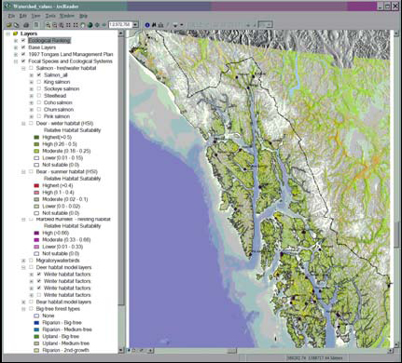Click the Highest (>0.5) dark green swatch
Image resolution: width=402 pixels, height=363 pixels.
[36, 137]
